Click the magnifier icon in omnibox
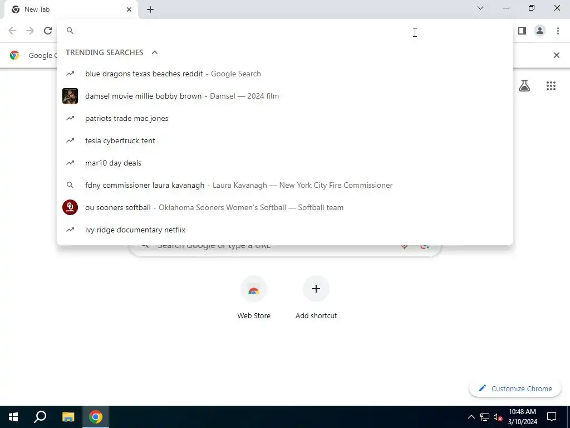The height and width of the screenshot is (428, 570). pos(70,31)
